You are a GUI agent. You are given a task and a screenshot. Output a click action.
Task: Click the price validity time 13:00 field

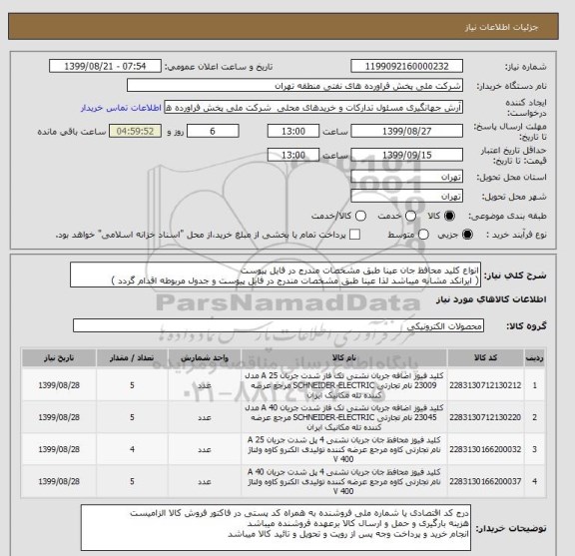point(293,155)
